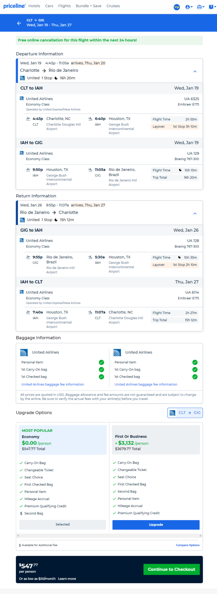Screen dimensions: 217x594
Task: Open the Cruises menu item
Action: tap(113, 6)
